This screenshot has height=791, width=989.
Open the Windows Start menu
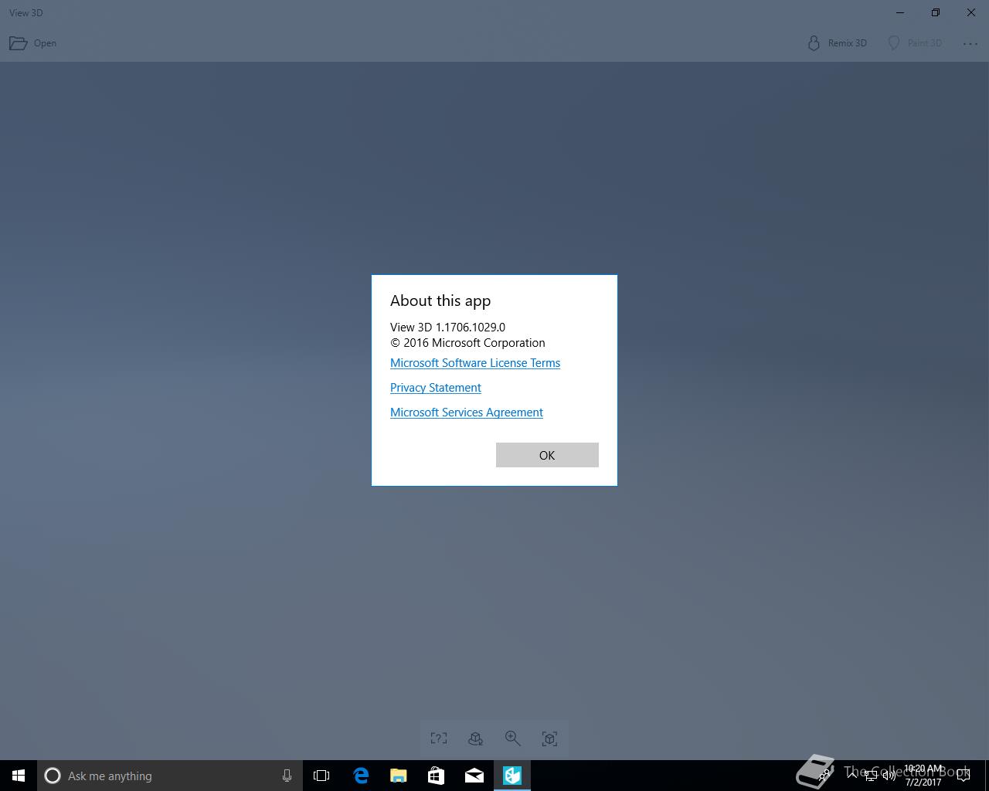tap(19, 776)
